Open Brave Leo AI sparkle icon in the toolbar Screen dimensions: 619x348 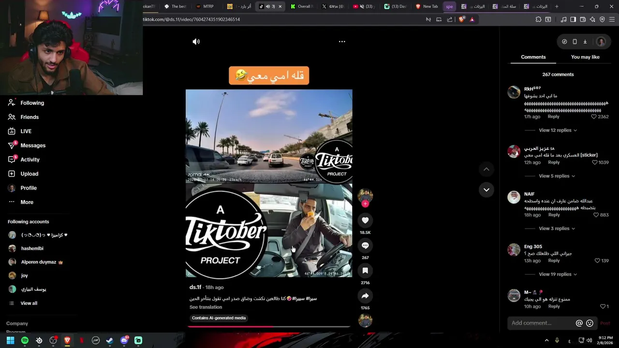(x=592, y=19)
